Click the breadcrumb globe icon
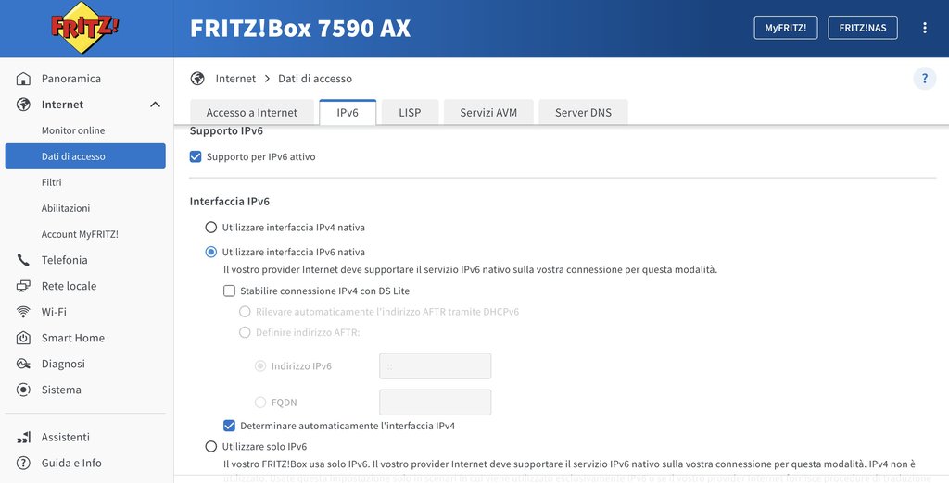Screen dimensions: 949x483 coord(197,79)
